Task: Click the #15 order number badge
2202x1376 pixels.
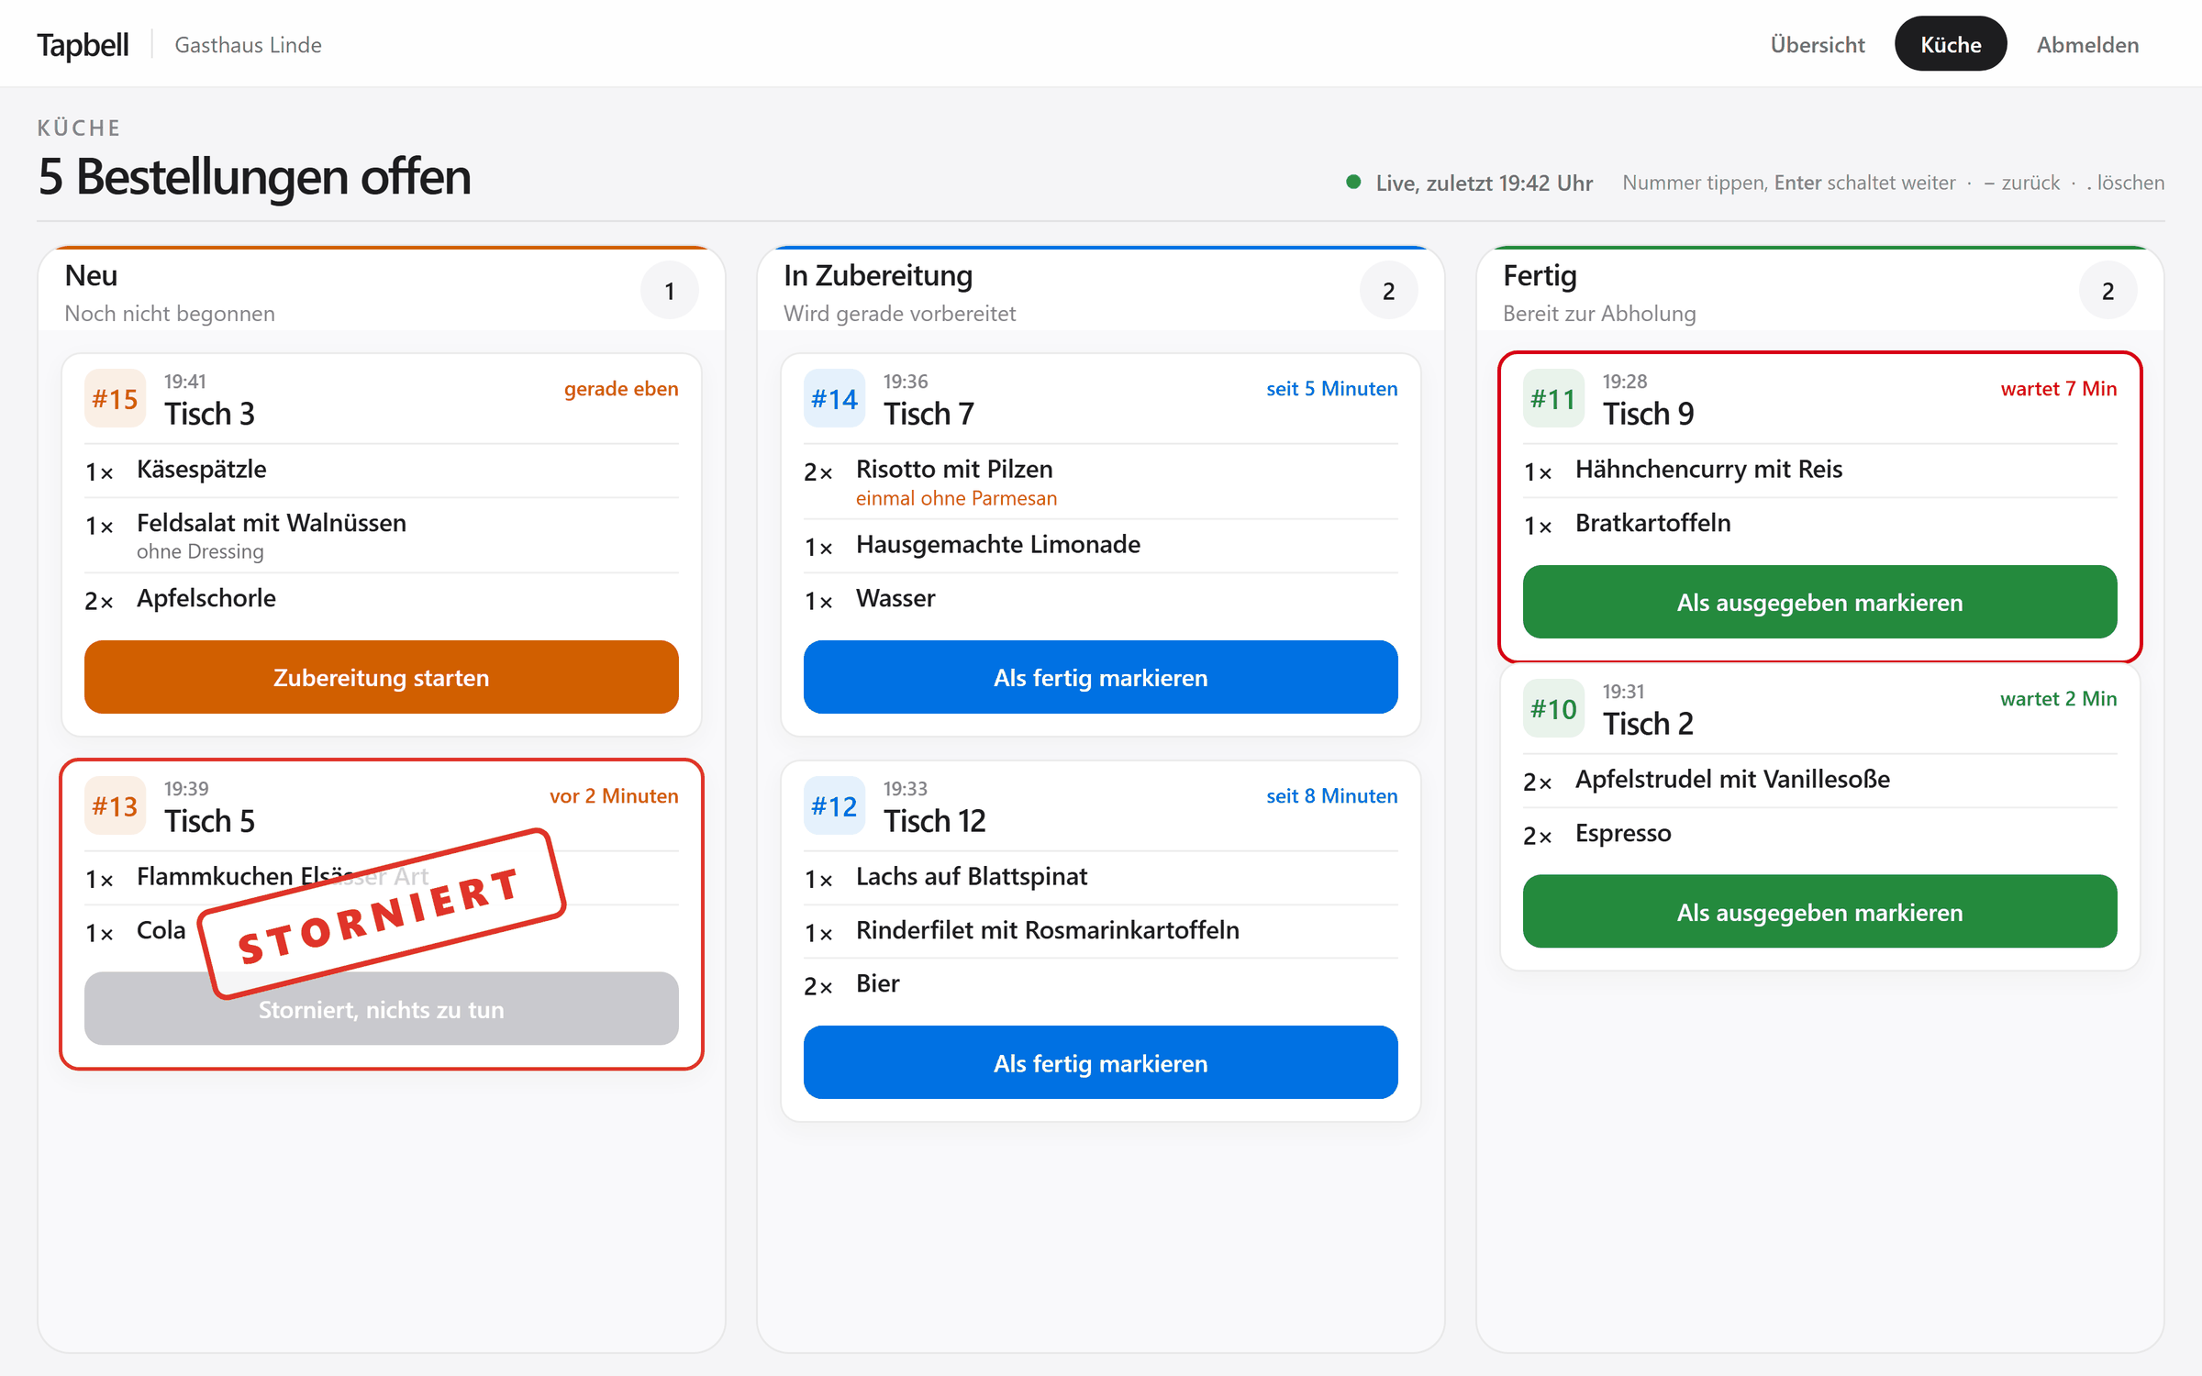Action: tap(115, 398)
